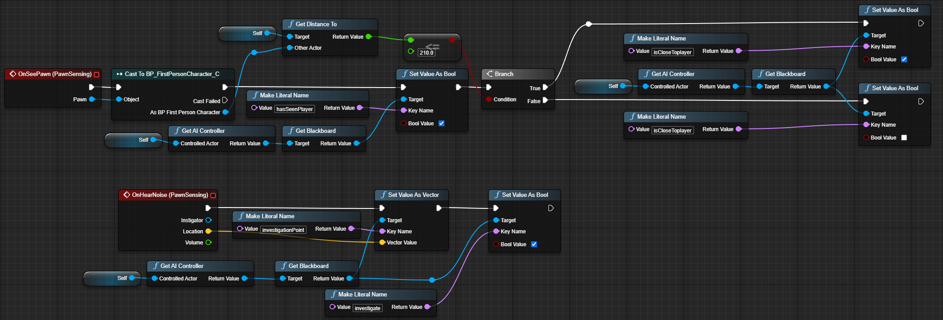
Task: Click the Instigator output pin on OnHearNoise
Action: pos(208,220)
